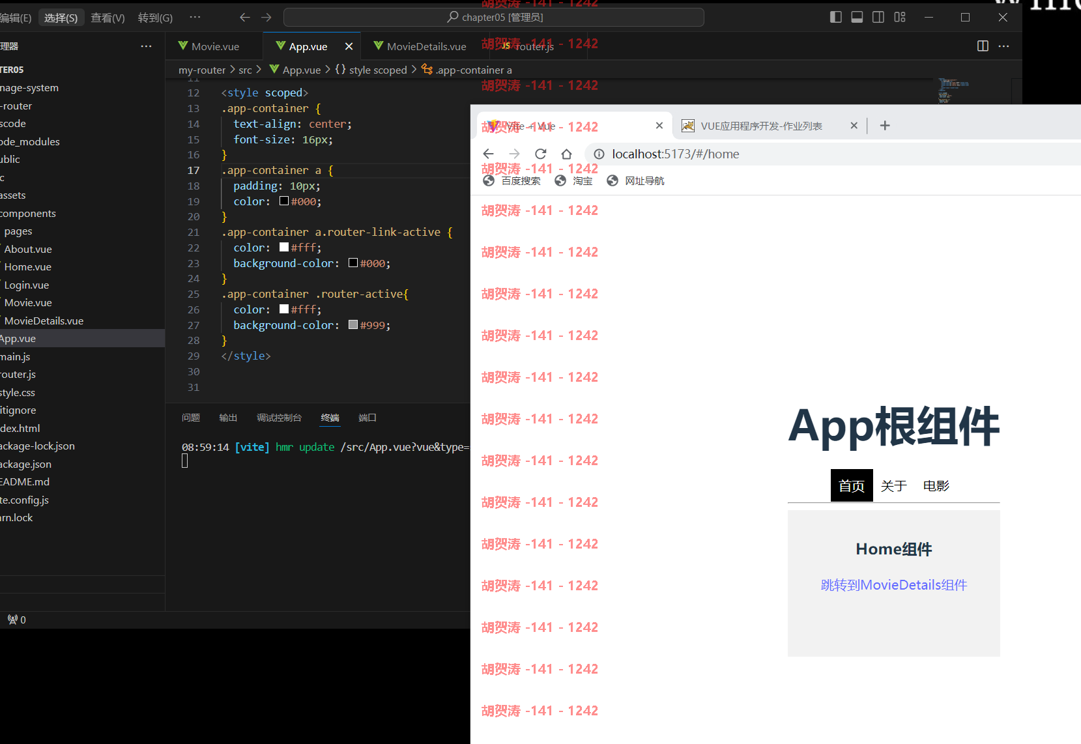Open Movie.vue in the explorer
This screenshot has height=744, width=1081.
pyautogui.click(x=28, y=302)
